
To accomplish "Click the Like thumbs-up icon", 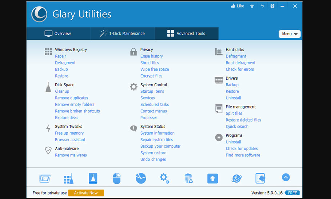I will pyautogui.click(x=233, y=6).
